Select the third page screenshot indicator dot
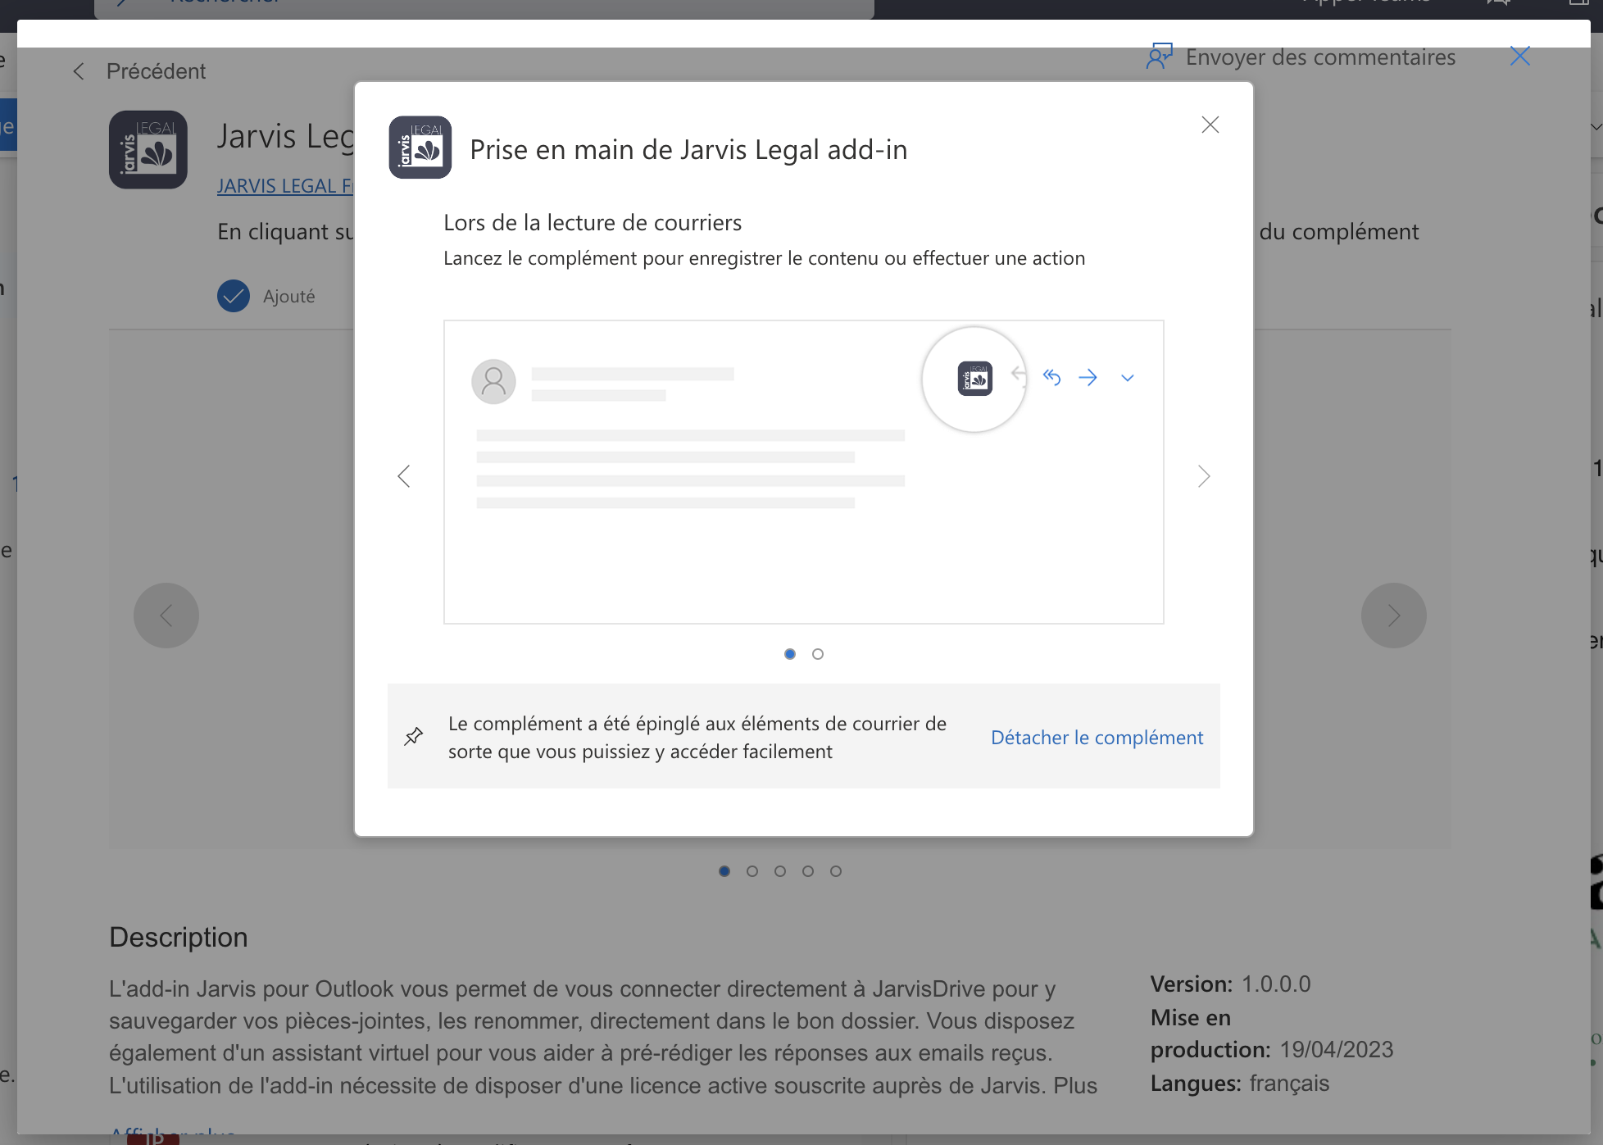 [x=780, y=871]
